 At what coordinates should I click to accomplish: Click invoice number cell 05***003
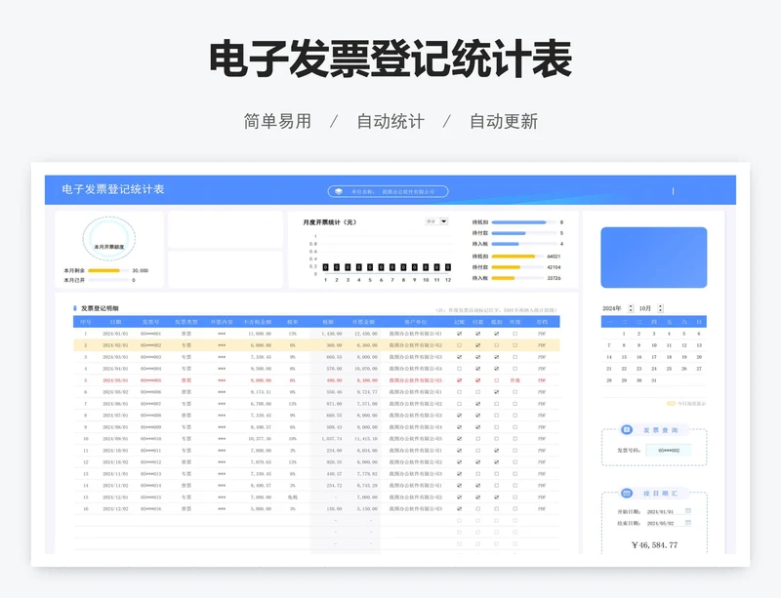150,357
